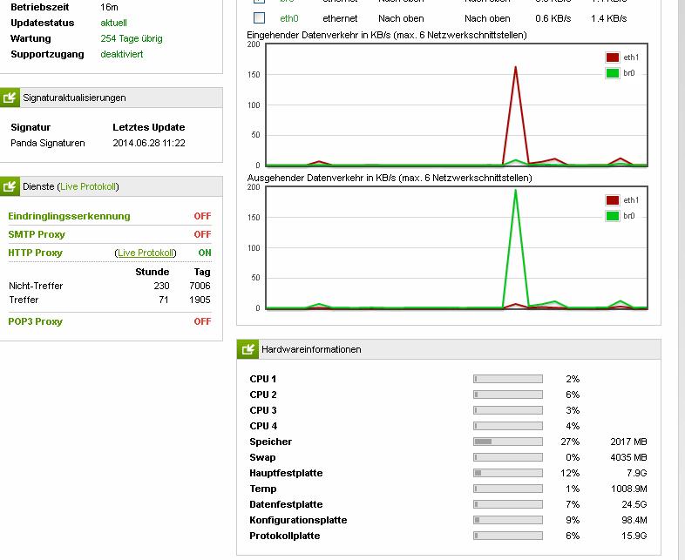Toggle the Eindringlingserkennung OFF status
685x560 pixels.
click(x=202, y=216)
